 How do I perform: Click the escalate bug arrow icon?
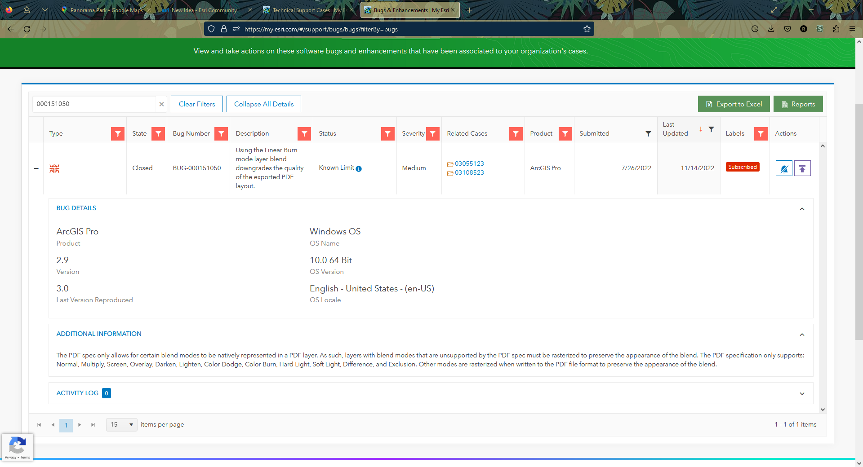point(802,168)
